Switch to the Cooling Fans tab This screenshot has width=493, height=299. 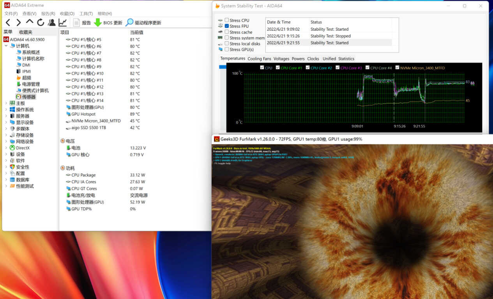point(259,59)
